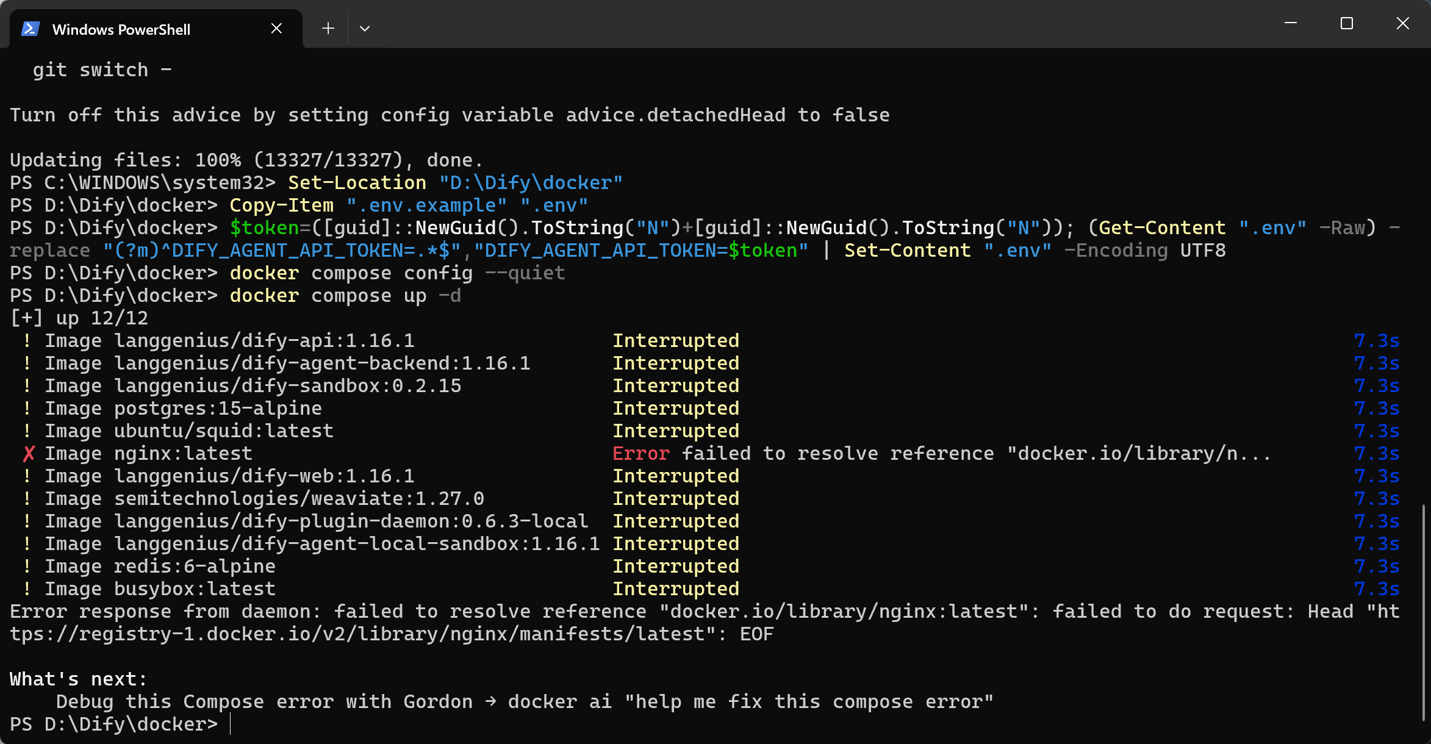The image size is (1431, 744).
Task: Click the warning mark beside dify-api image
Action: click(27, 341)
